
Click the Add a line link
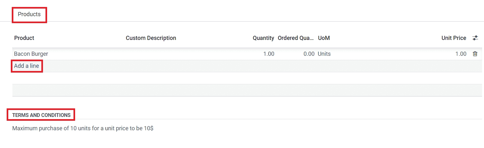click(x=27, y=66)
